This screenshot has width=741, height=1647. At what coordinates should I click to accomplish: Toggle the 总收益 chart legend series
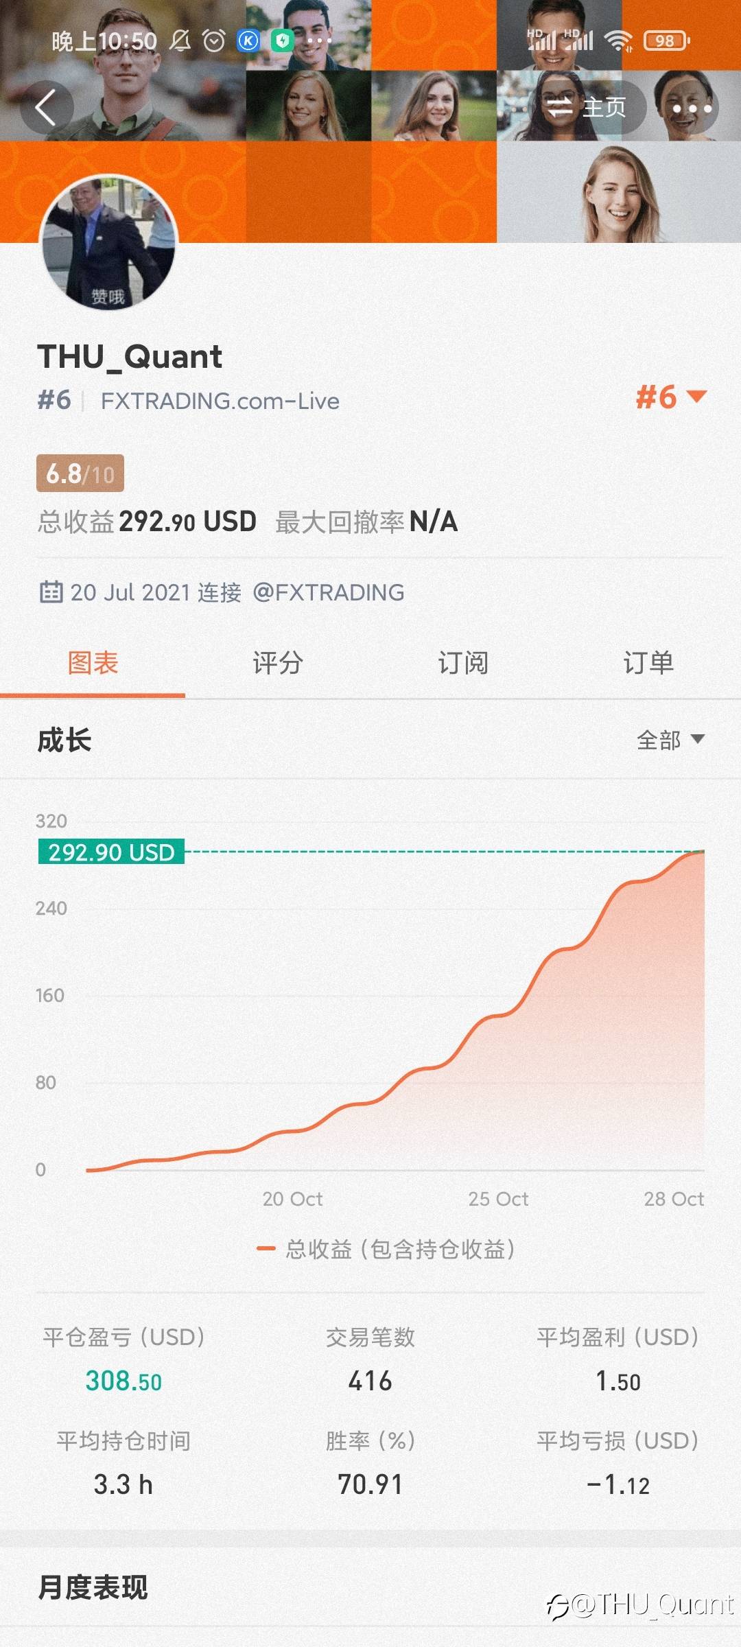coord(386,1249)
